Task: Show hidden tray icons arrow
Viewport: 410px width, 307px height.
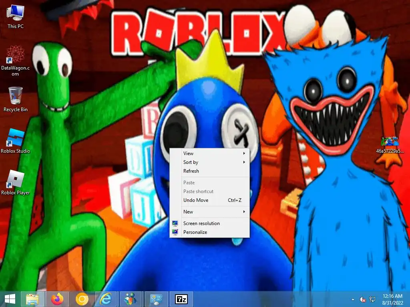Action: (353, 299)
